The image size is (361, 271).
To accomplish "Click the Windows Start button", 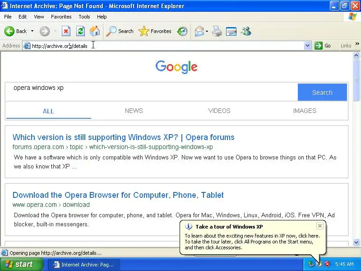I will 21,264.
